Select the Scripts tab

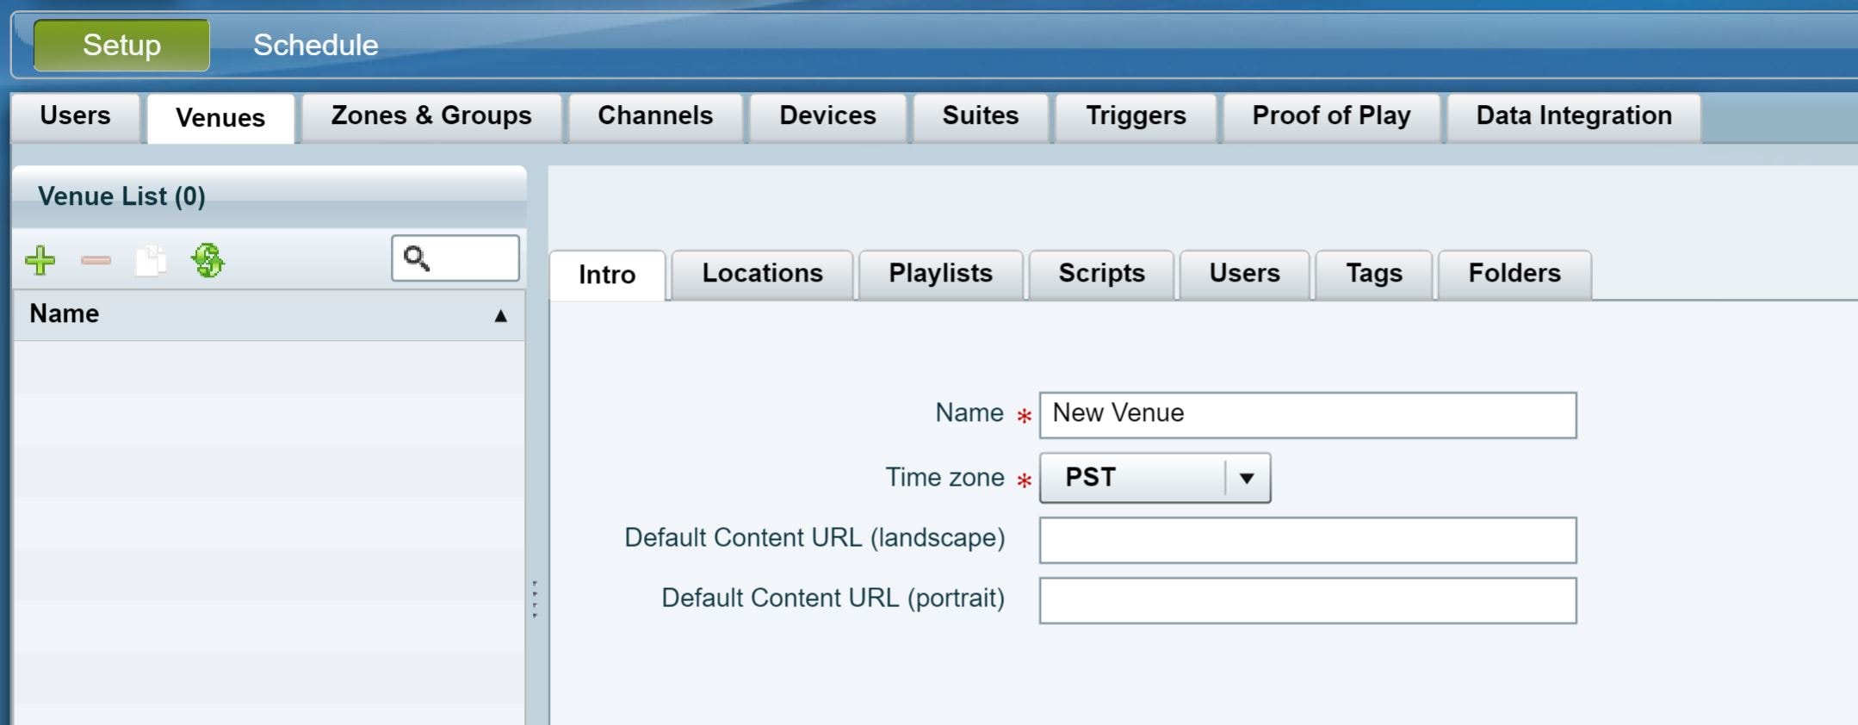1101,274
